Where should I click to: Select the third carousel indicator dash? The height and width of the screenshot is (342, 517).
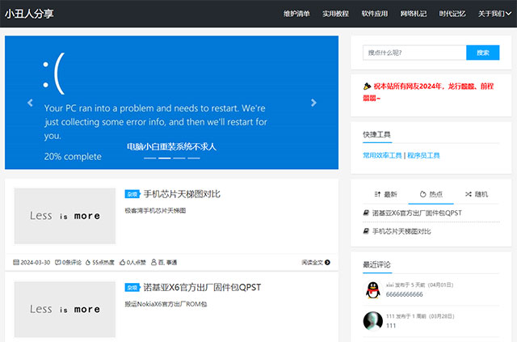(179, 158)
